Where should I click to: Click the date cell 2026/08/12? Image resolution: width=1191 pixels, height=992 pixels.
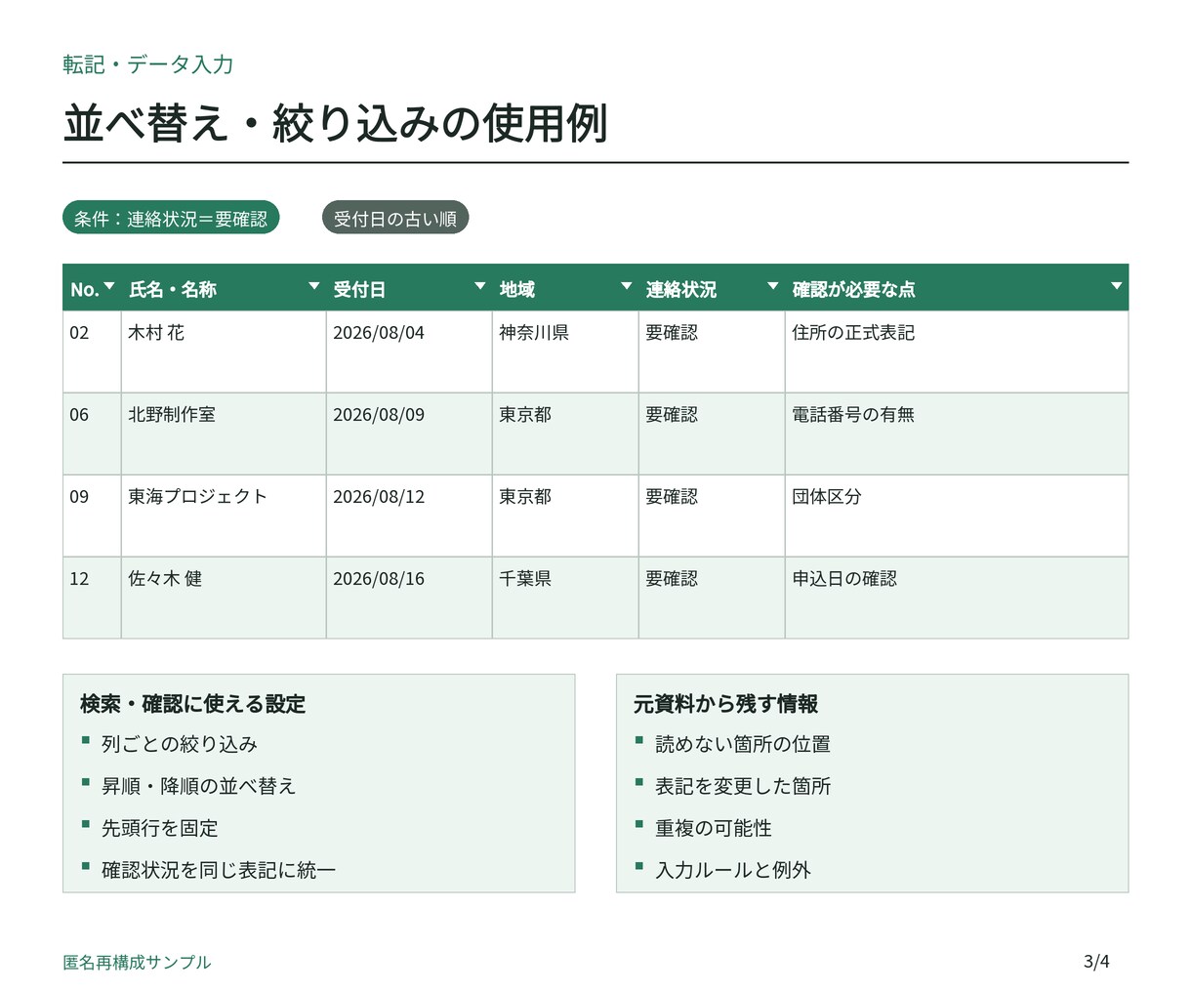(x=409, y=516)
